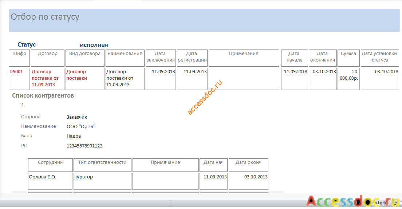Click the 03.10.2013 status date cell
402x209 pixels.
click(x=380, y=79)
